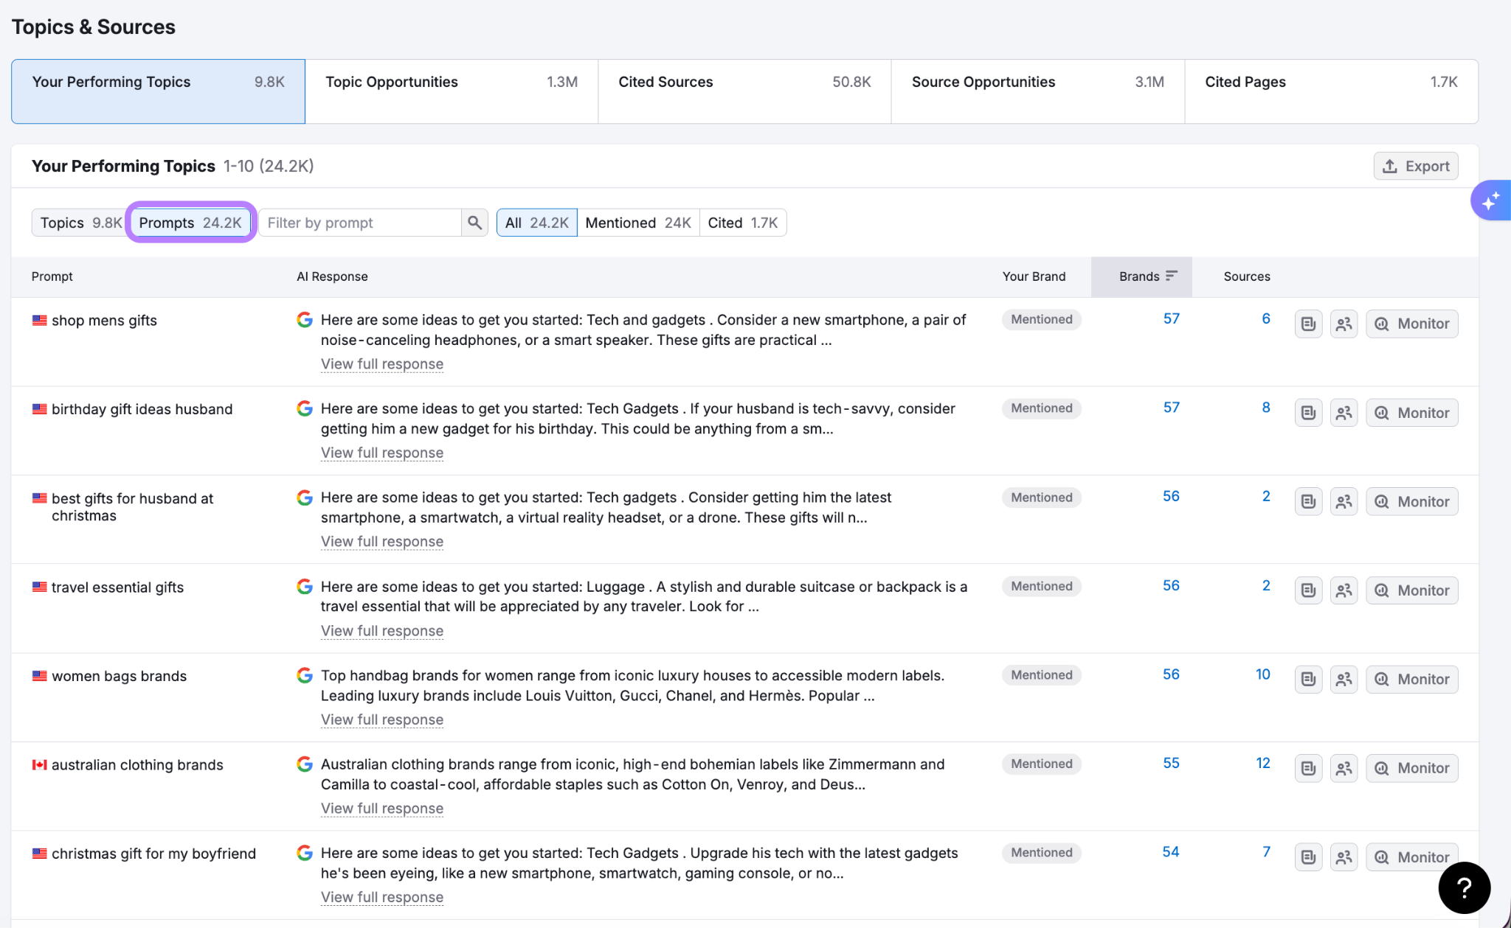
Task: Click the Google icon in australian clothing brands response
Action: [305, 764]
